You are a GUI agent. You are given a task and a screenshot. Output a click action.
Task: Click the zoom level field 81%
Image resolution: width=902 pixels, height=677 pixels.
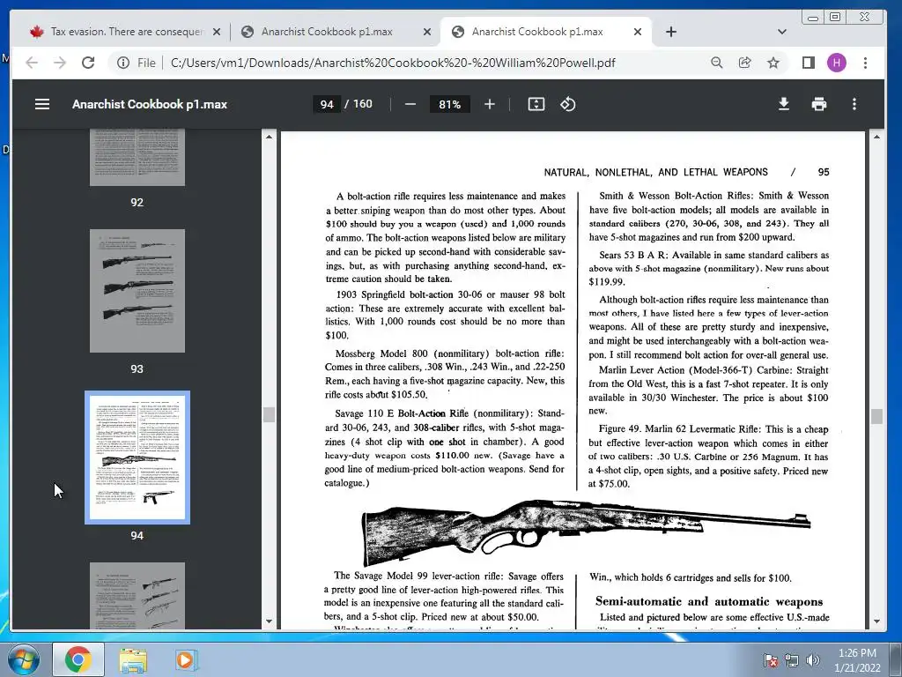[450, 104]
